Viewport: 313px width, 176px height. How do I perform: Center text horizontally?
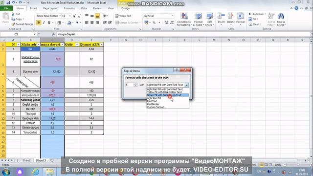pos(92,22)
